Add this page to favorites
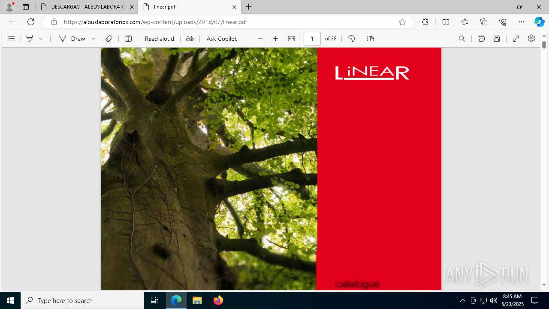Viewport: 549px width, 309px height. pyautogui.click(x=402, y=22)
